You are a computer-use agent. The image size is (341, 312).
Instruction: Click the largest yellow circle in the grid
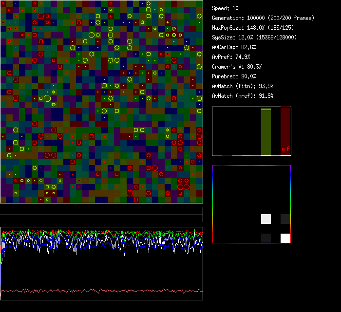click(x=47, y=98)
